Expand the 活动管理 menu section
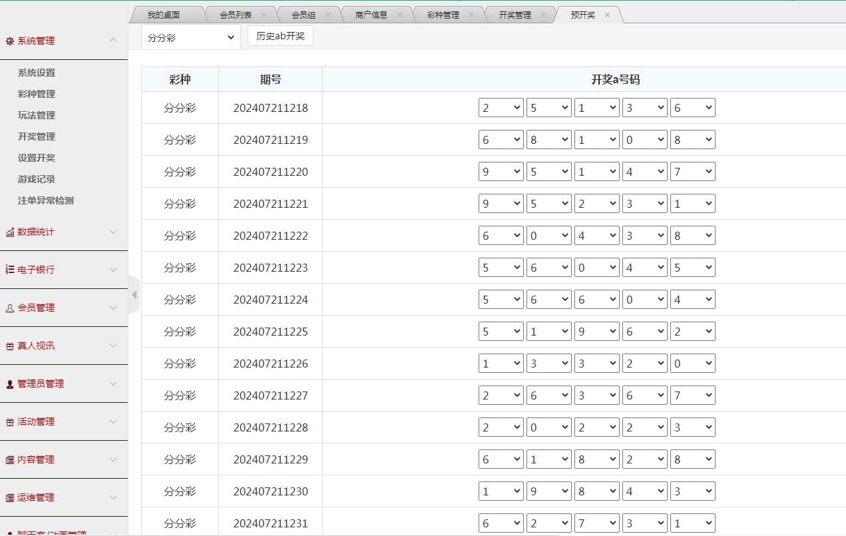This screenshot has height=536, width=846. click(x=113, y=421)
